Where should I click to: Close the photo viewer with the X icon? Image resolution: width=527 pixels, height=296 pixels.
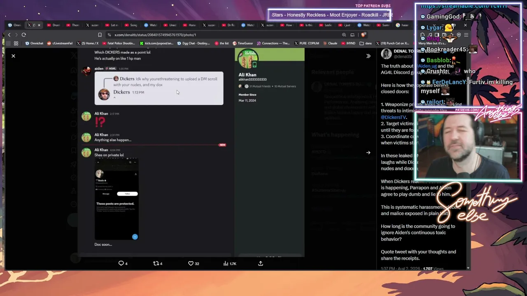13,56
